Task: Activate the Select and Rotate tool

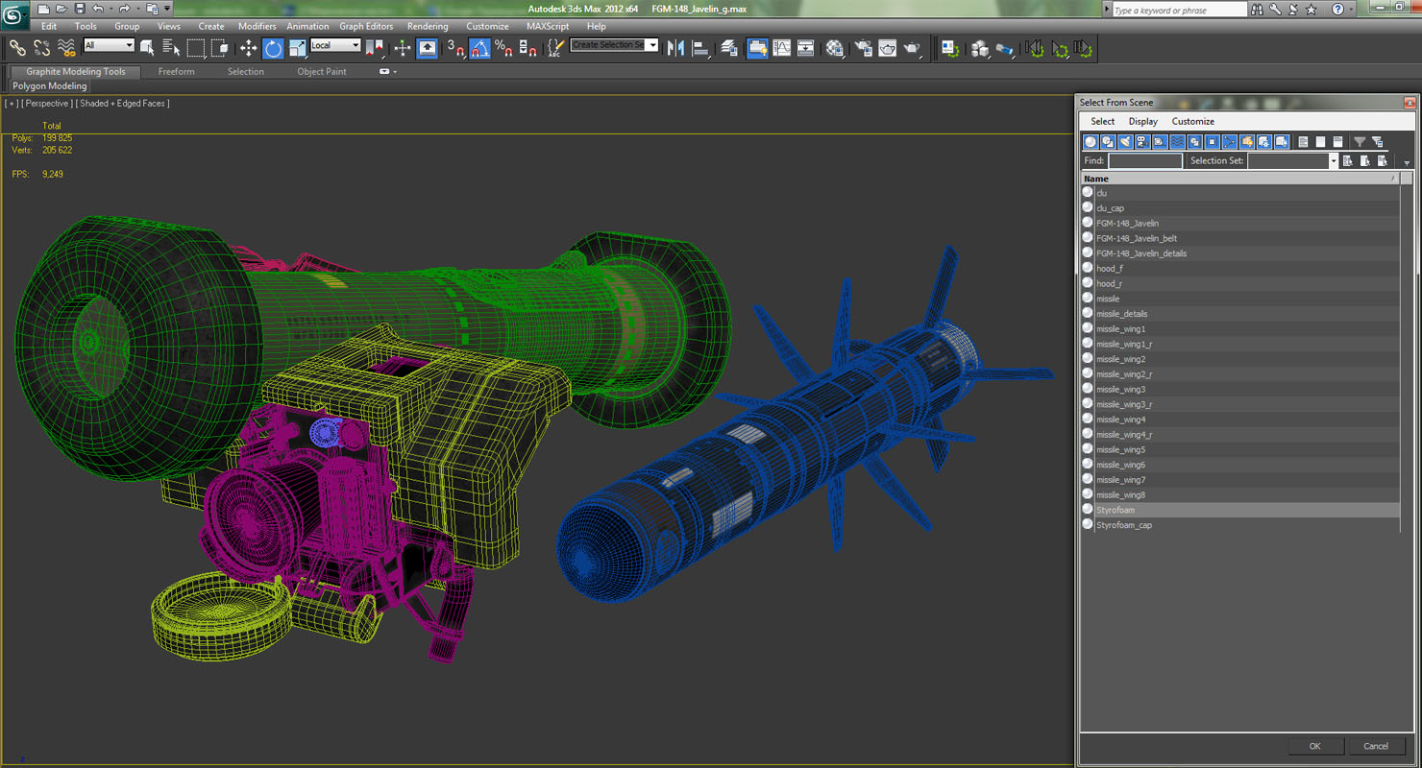Action: (x=273, y=47)
